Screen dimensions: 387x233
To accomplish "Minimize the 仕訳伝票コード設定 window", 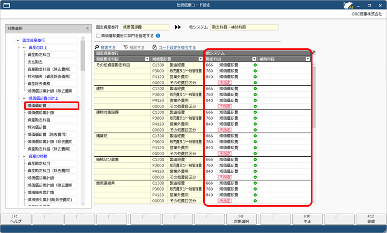I will coord(359,5).
